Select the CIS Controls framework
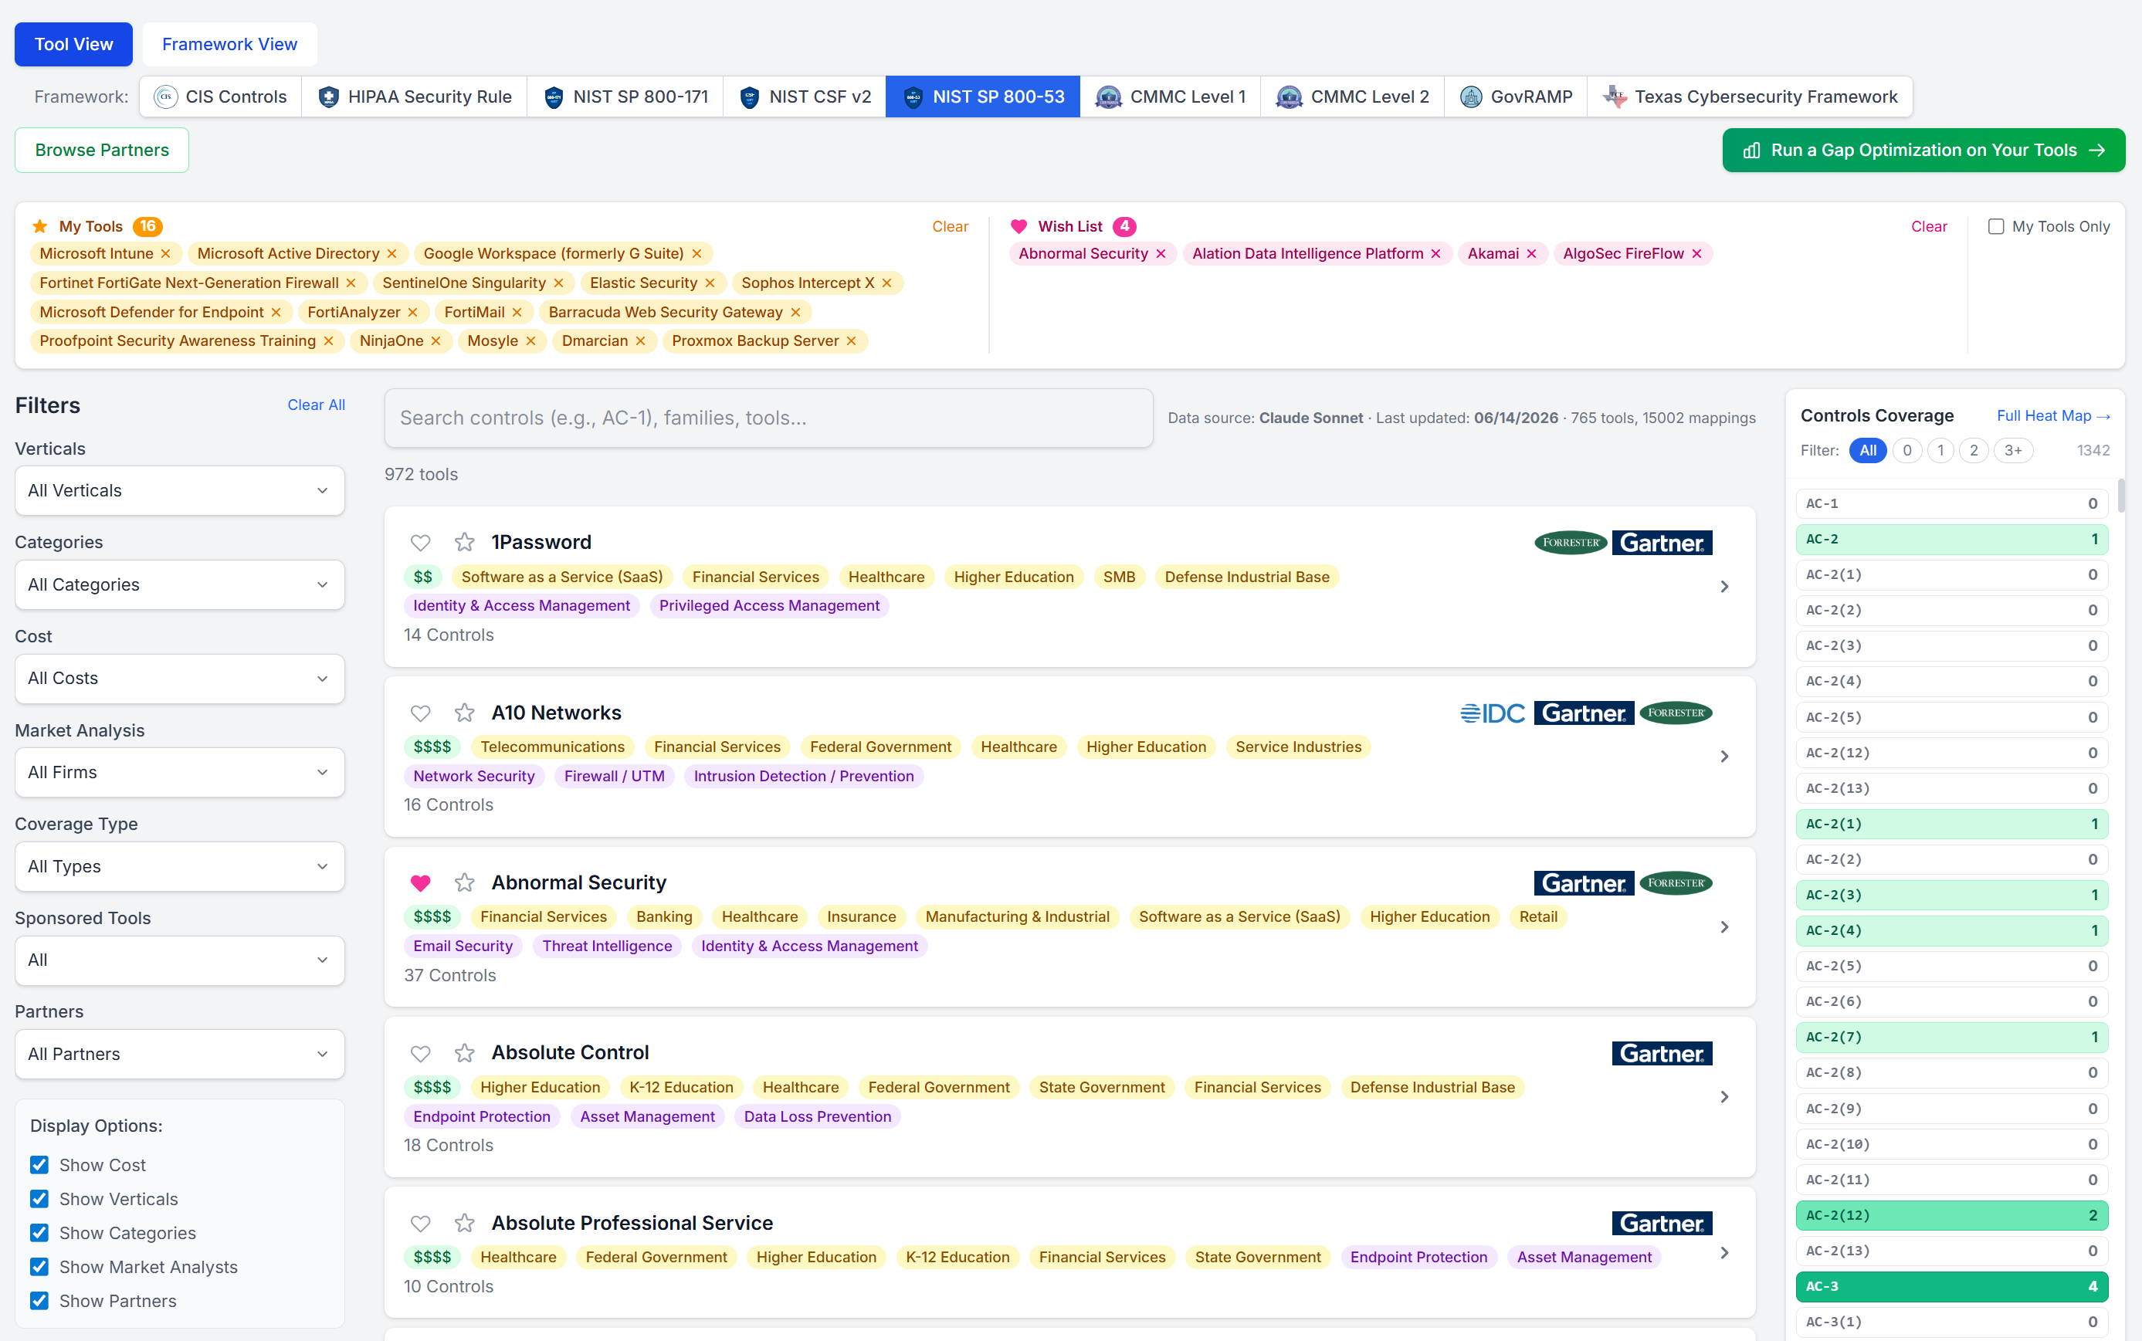This screenshot has height=1341, width=2142. (220, 97)
